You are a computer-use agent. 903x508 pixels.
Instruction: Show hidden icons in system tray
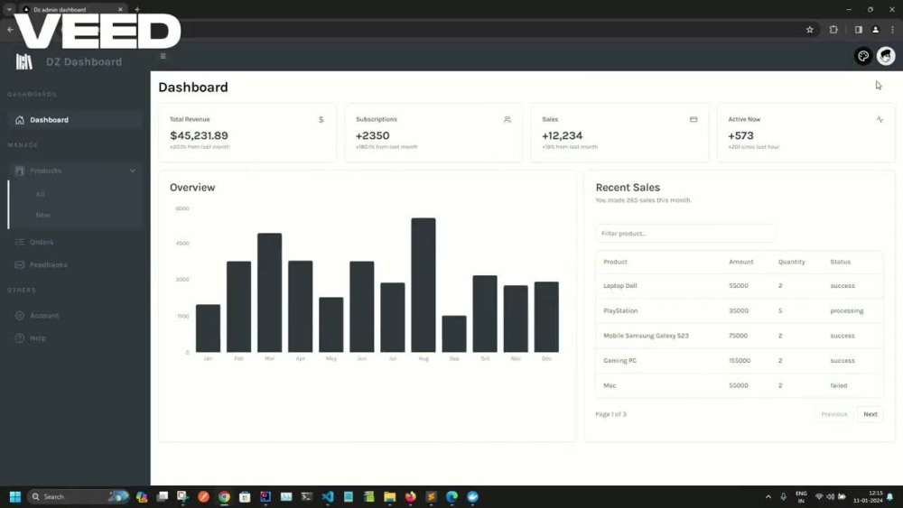768,496
